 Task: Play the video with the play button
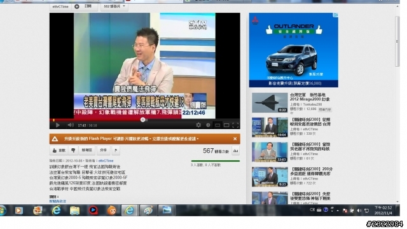pyautogui.click(x=58, y=125)
